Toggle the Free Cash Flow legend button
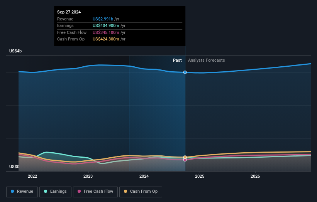This screenshot has width=317, height=202. pyautogui.click(x=95, y=192)
